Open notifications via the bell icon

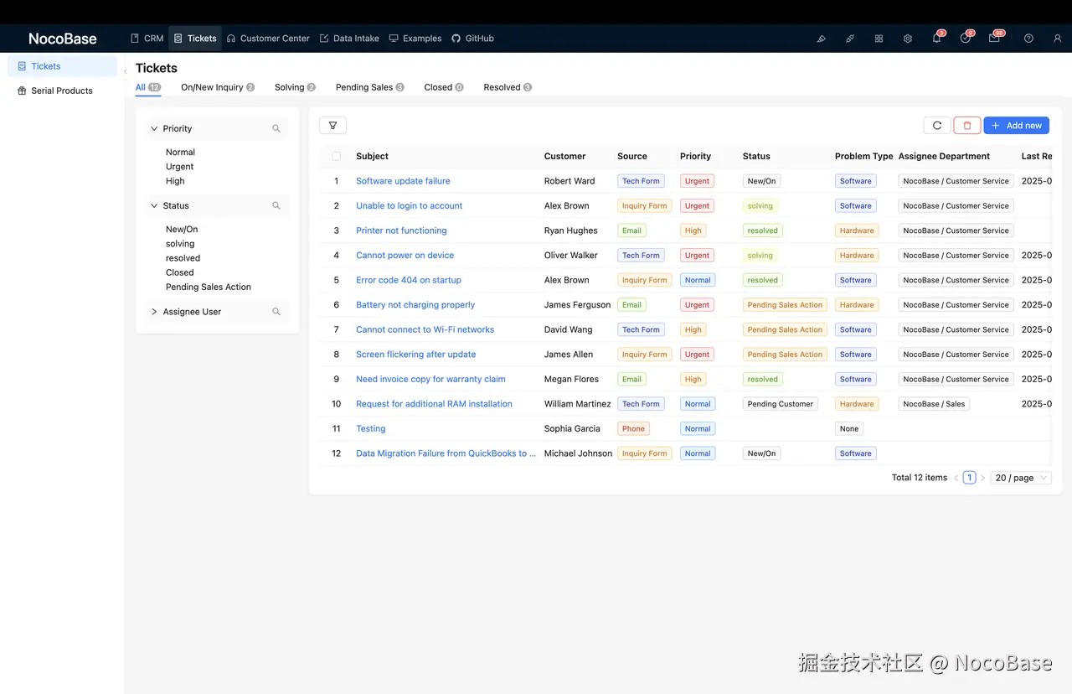pyautogui.click(x=935, y=39)
